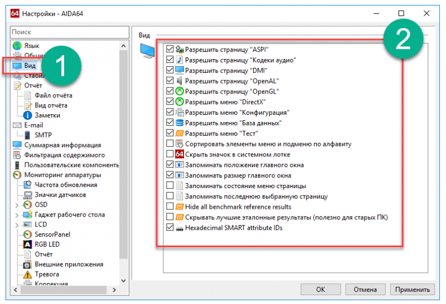Select the Отчёт item under SensorPanel section
The width and height of the screenshot is (446, 304).
point(43,254)
